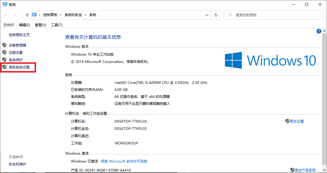
Task: Expand chevron after 控制面板 breadcrumb
Action: (x=61, y=15)
